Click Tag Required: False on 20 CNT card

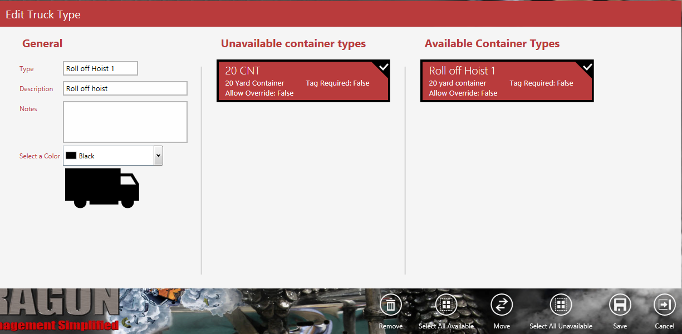click(337, 83)
